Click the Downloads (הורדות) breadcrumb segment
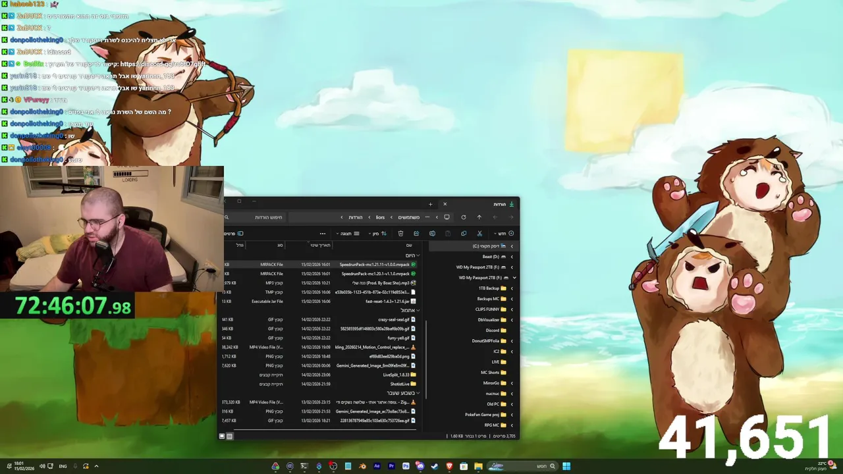843x474 pixels. pyautogui.click(x=356, y=217)
